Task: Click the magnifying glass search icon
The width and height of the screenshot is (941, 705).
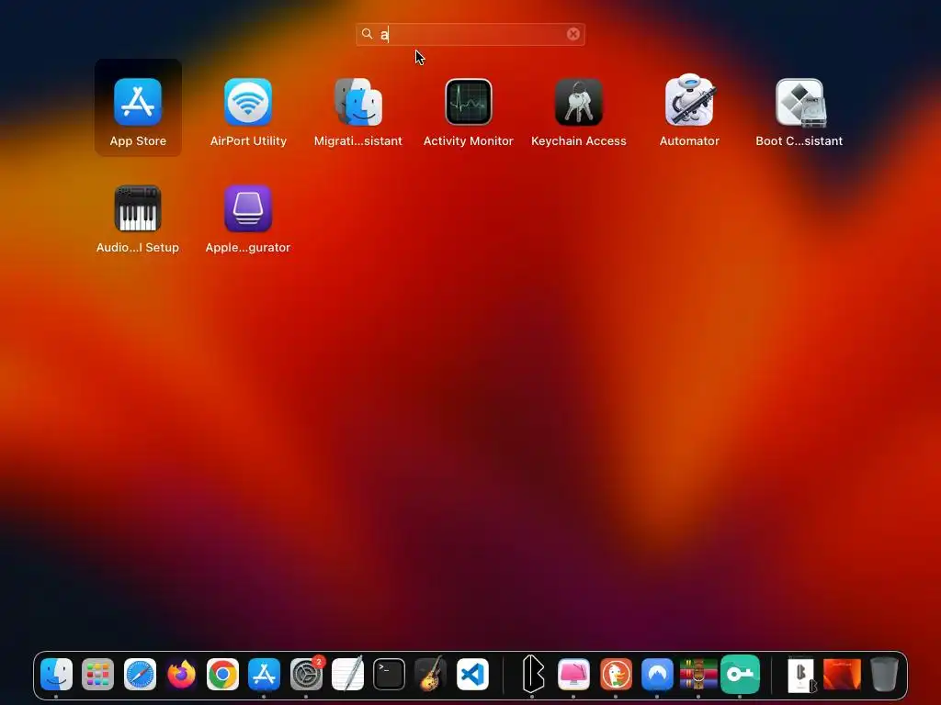Action: [367, 34]
